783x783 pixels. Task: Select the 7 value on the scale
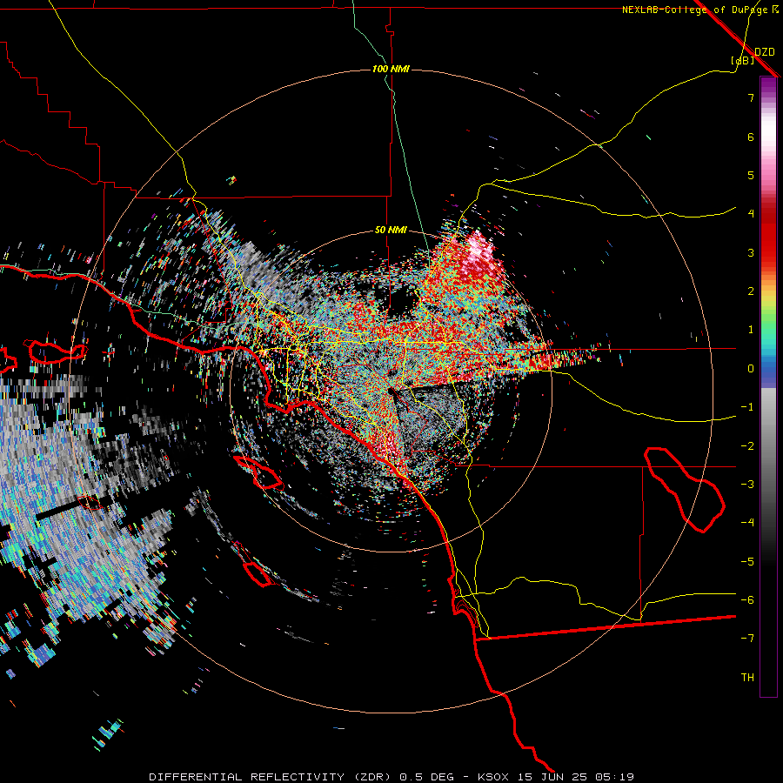coord(751,97)
